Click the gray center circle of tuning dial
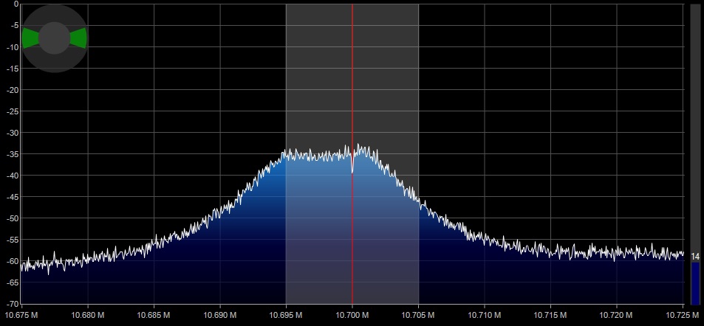 click(55, 38)
